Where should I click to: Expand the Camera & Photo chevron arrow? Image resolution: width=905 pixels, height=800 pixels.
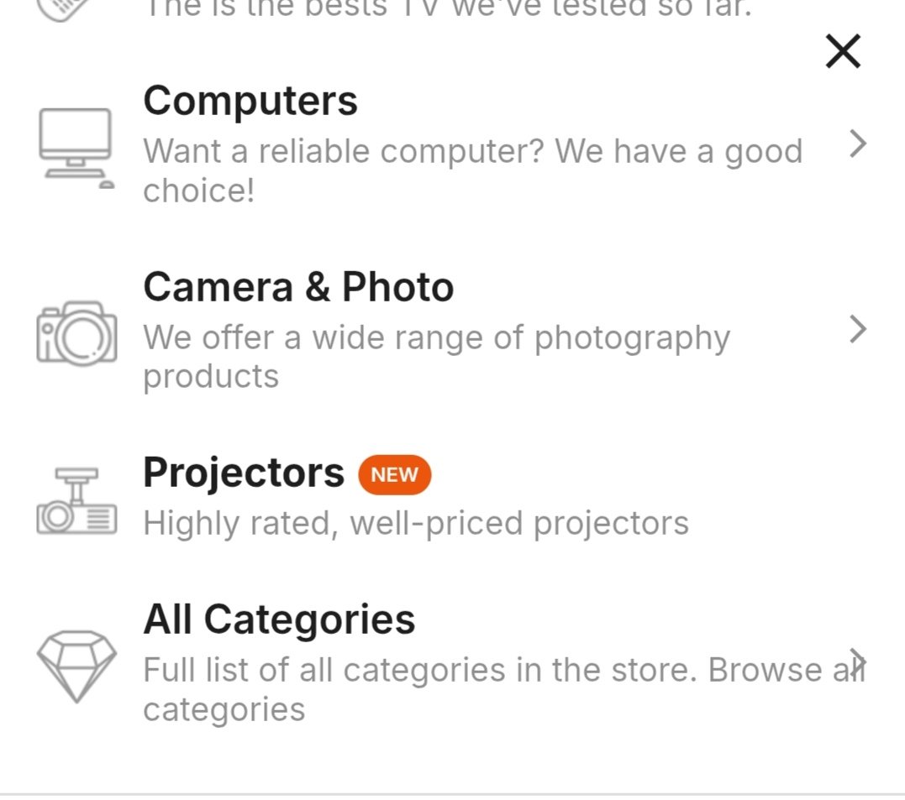pos(857,329)
